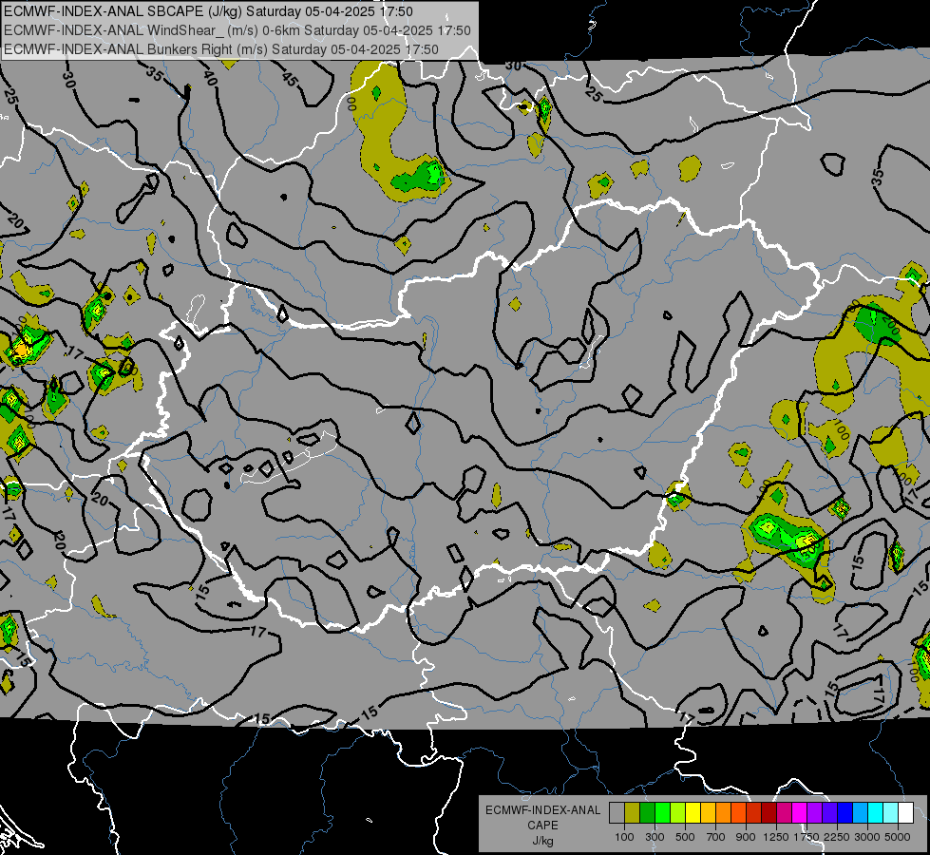Screen dimensions: 930x855
Task: Click the legend title ECMWF-INDEX-ANAL
Action: click(x=542, y=810)
